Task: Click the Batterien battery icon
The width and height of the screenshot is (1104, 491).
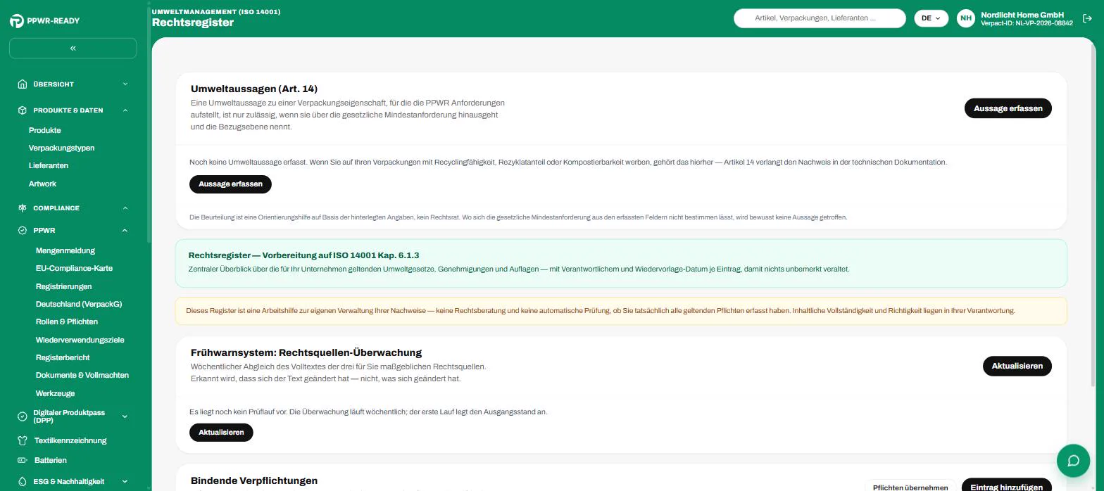Action: [23, 460]
